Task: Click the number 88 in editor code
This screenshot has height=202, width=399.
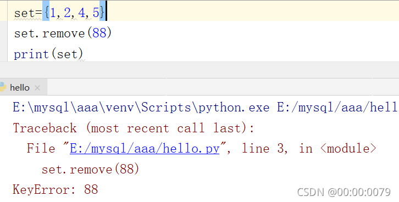Action: 99,33
